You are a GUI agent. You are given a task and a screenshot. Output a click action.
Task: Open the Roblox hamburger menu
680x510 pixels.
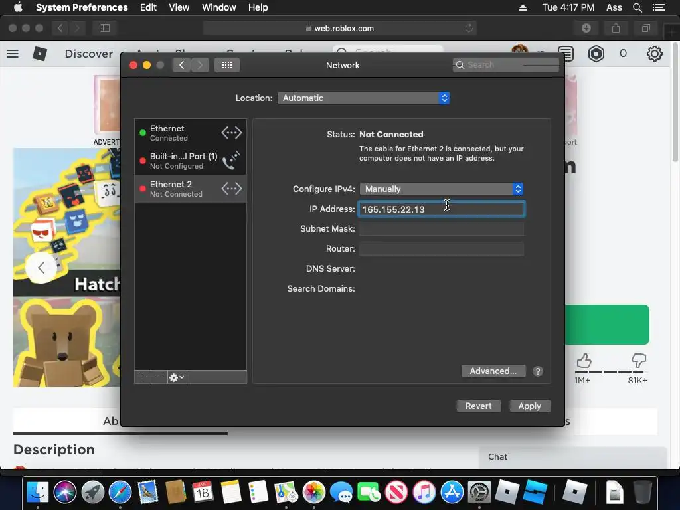13,54
